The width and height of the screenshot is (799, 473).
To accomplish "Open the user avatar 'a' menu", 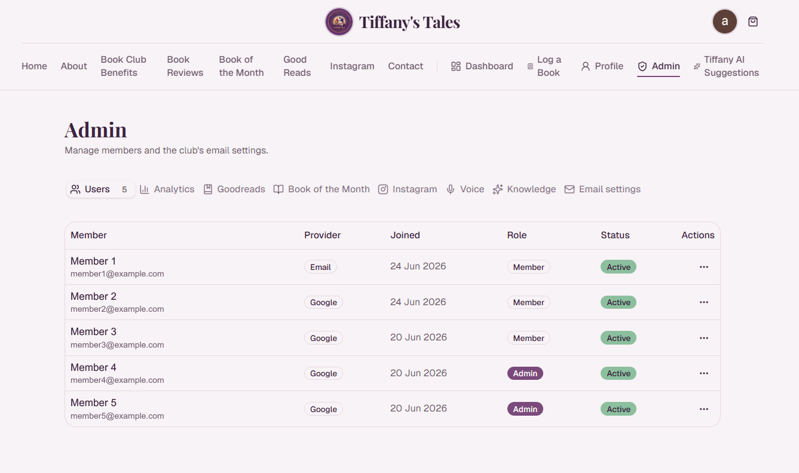I will pos(725,21).
